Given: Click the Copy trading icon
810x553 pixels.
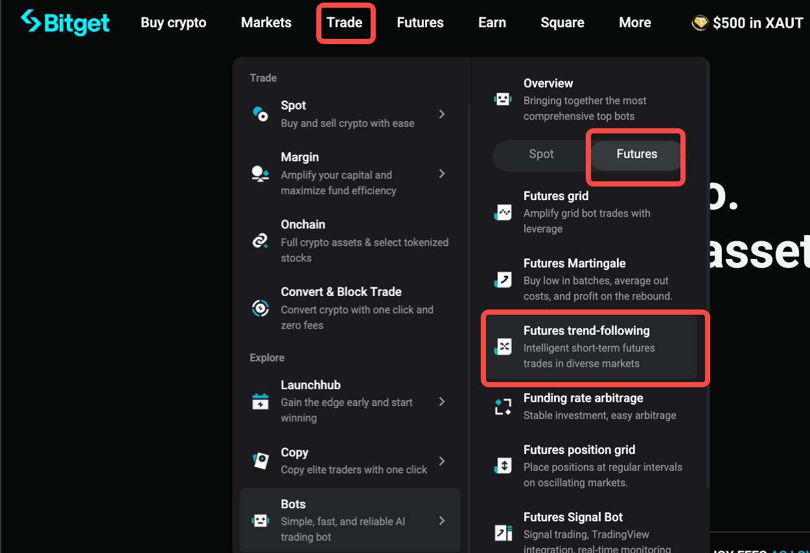Looking at the screenshot, I should pos(260,460).
